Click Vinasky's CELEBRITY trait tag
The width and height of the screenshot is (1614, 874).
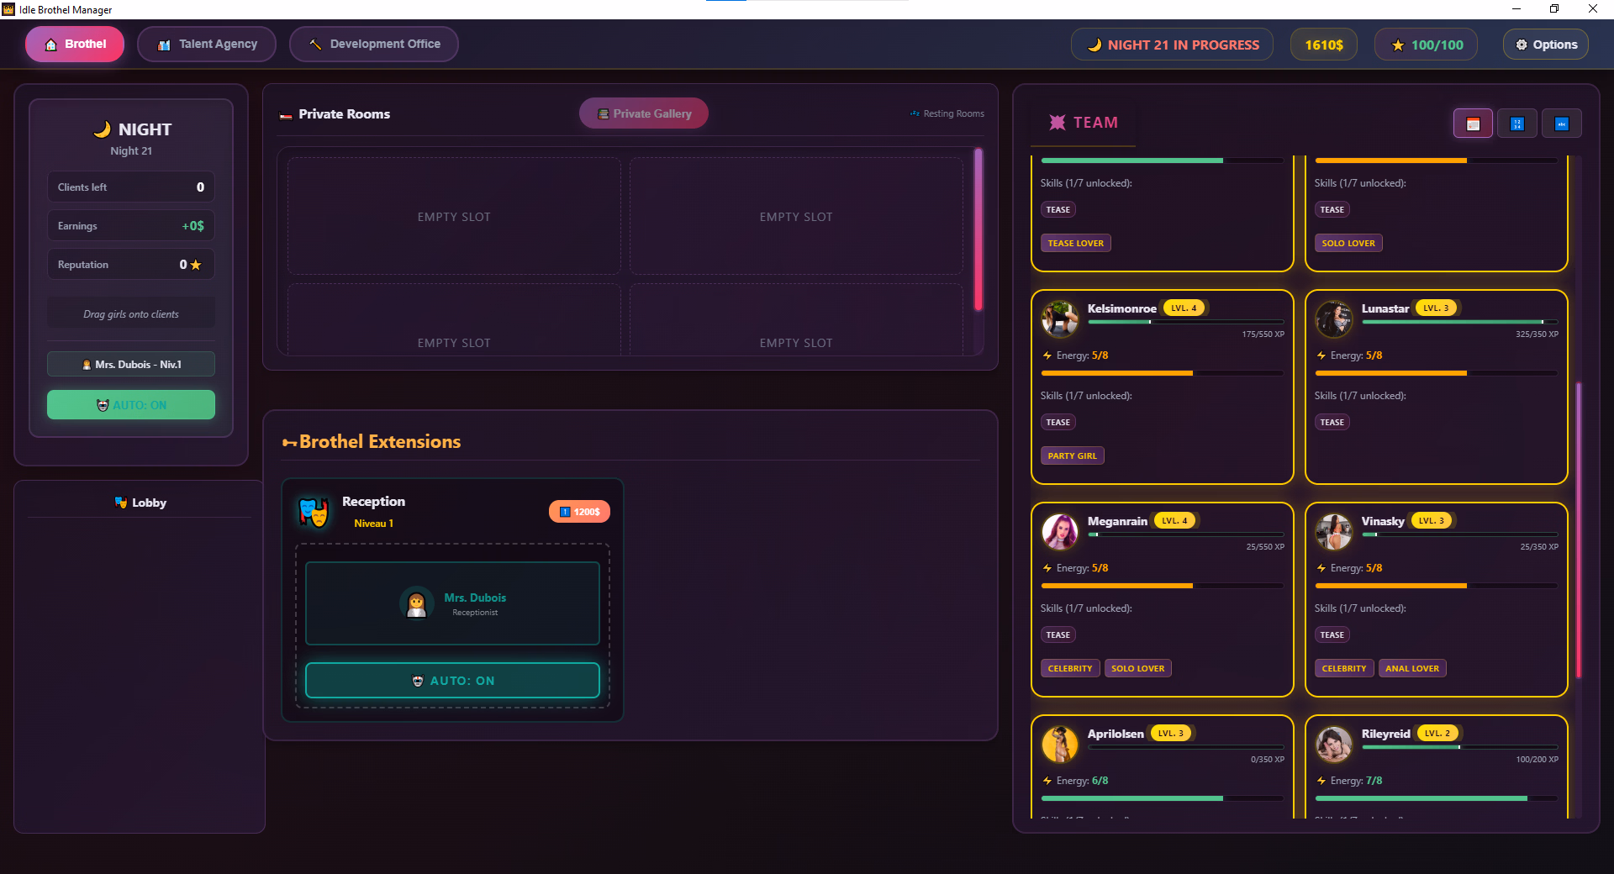click(x=1344, y=668)
